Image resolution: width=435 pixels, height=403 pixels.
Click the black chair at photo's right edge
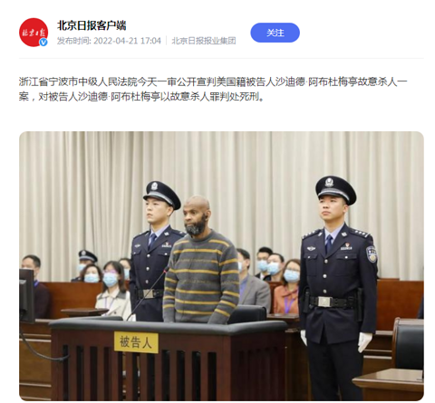click(x=408, y=344)
